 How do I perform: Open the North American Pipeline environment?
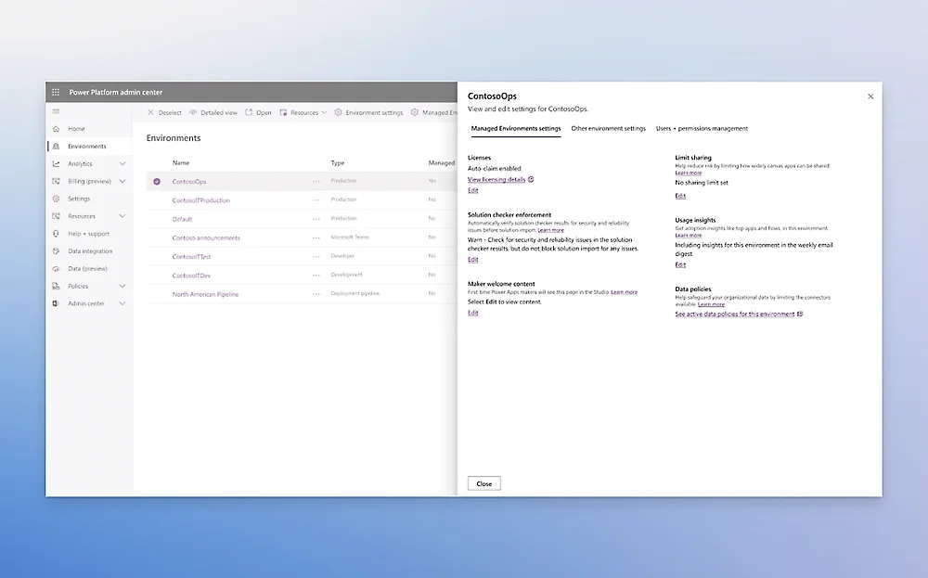pyautogui.click(x=205, y=294)
